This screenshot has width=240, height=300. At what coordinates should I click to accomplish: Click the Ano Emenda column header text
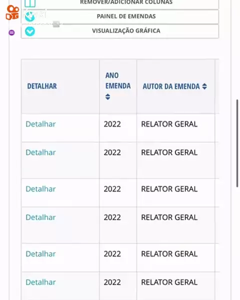tap(118, 80)
